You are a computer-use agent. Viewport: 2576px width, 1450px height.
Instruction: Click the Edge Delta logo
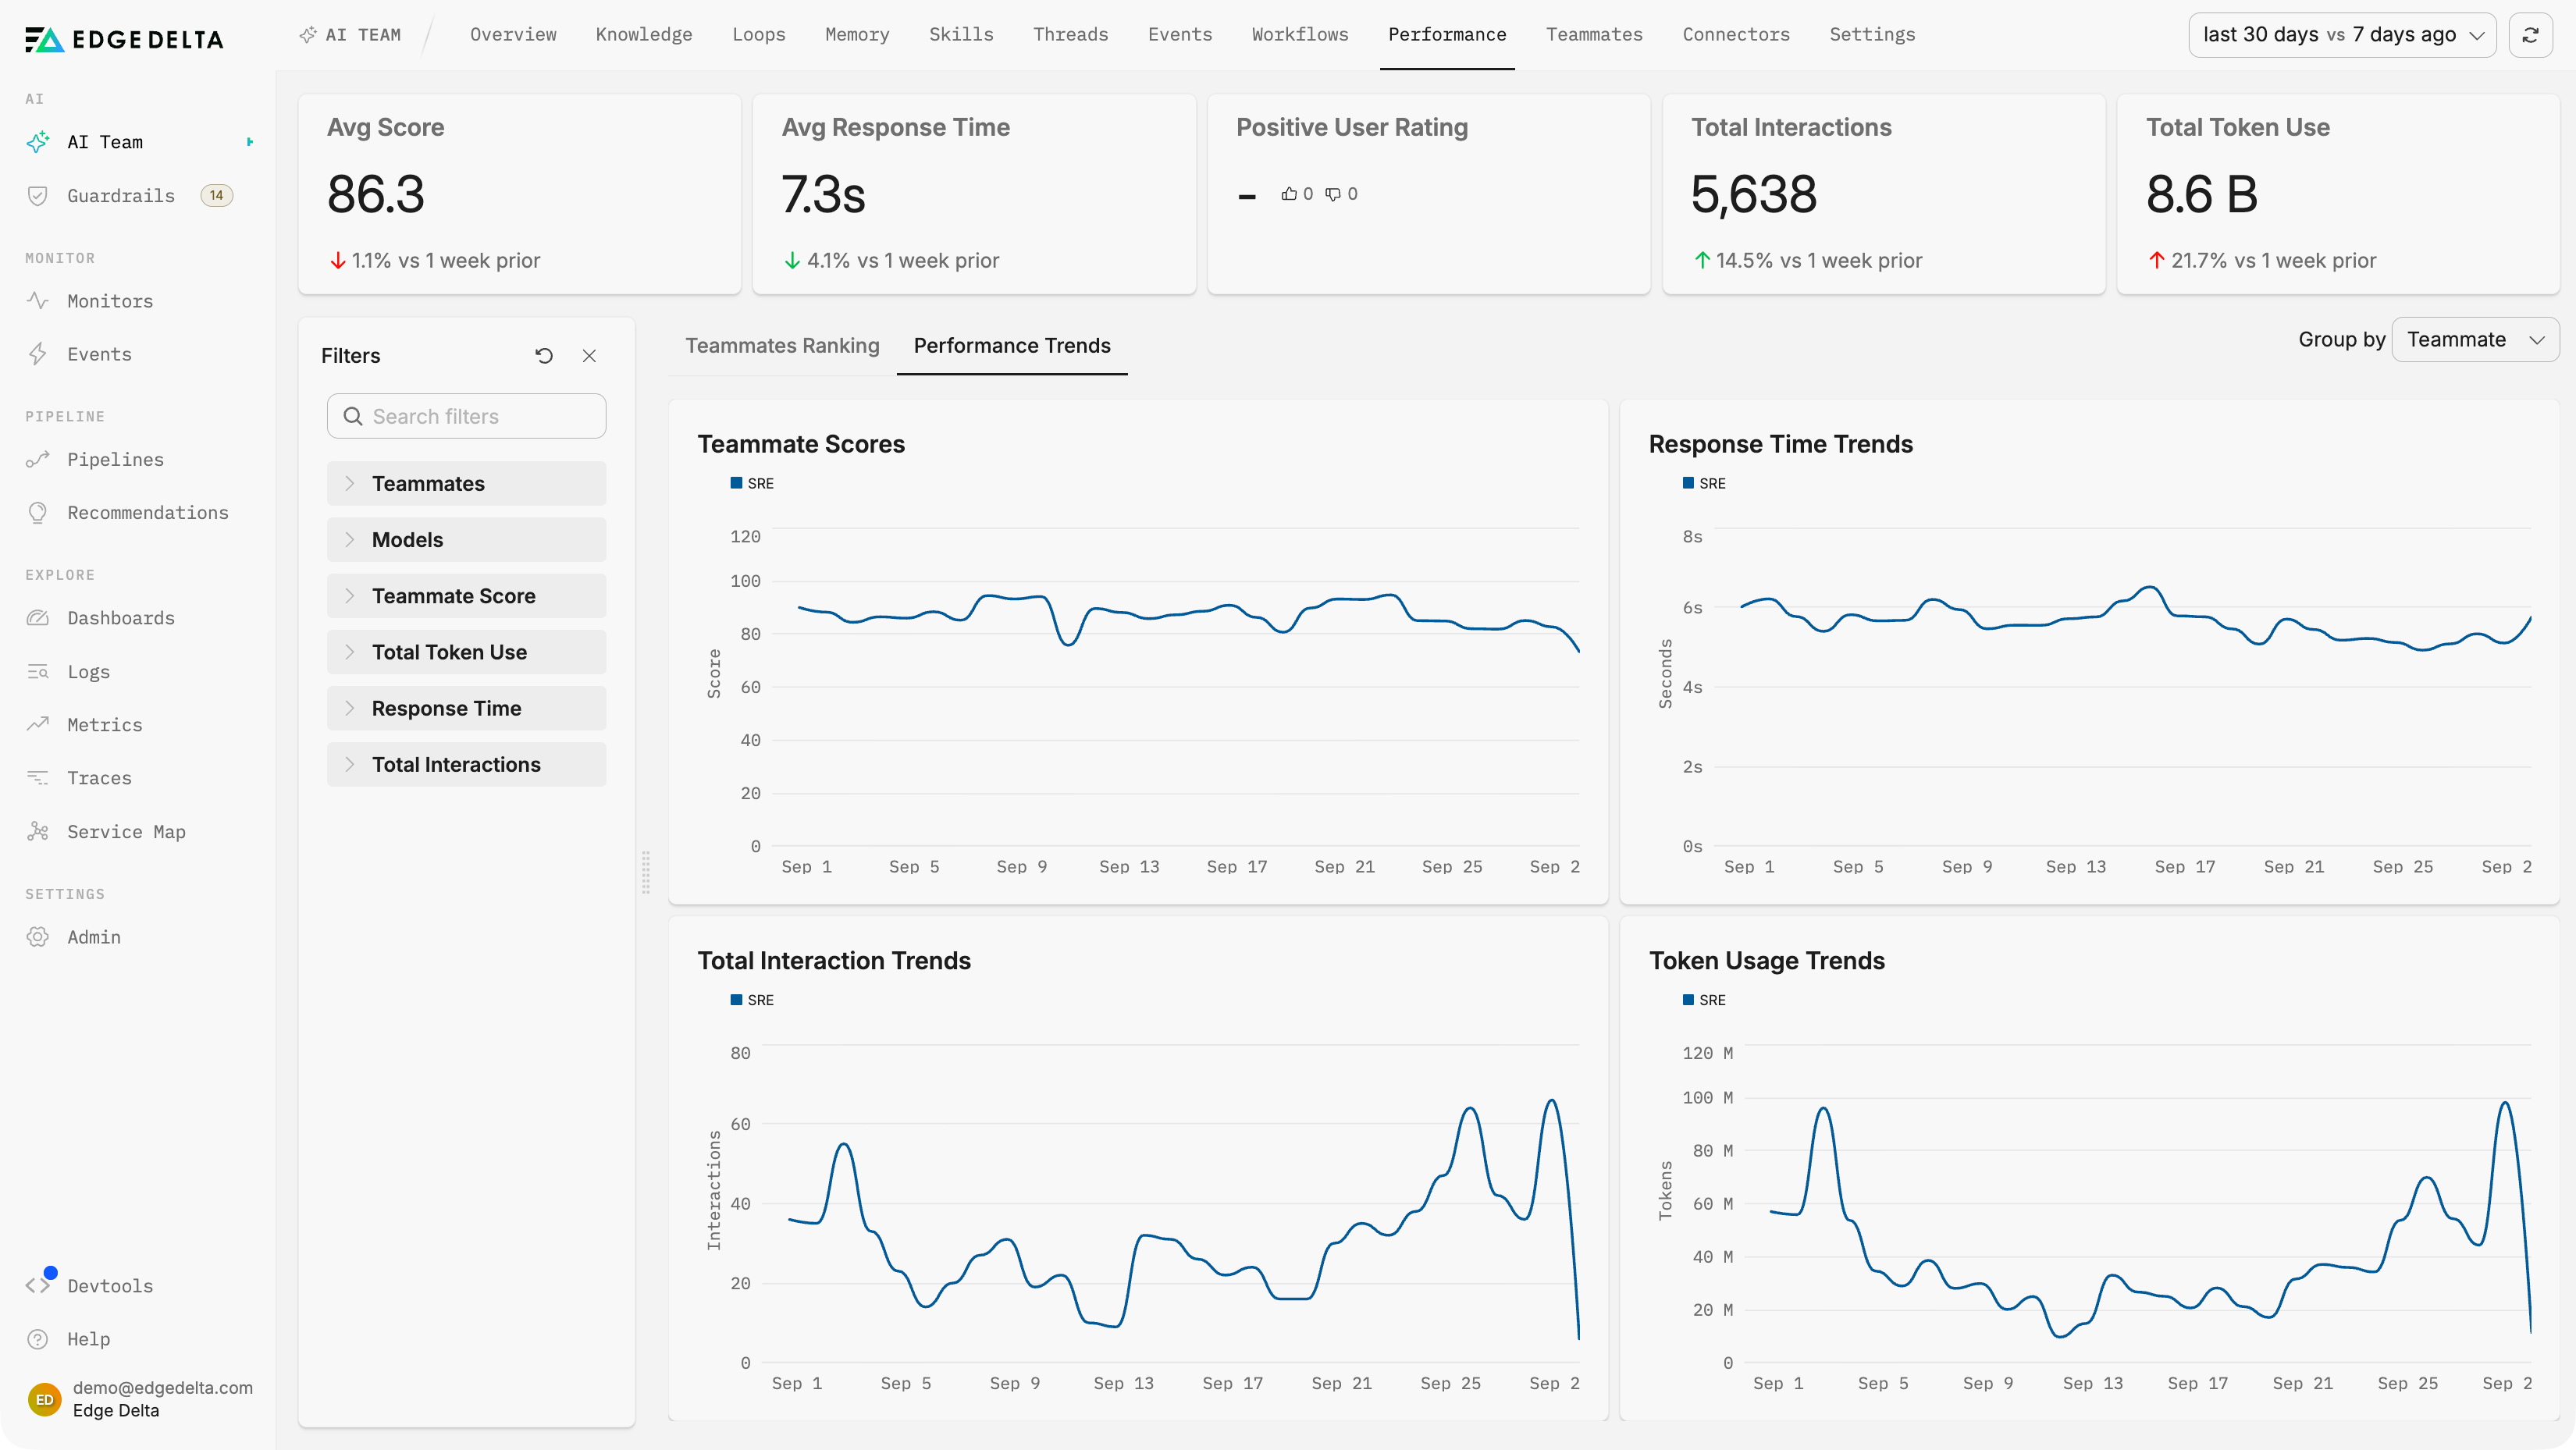(x=124, y=39)
